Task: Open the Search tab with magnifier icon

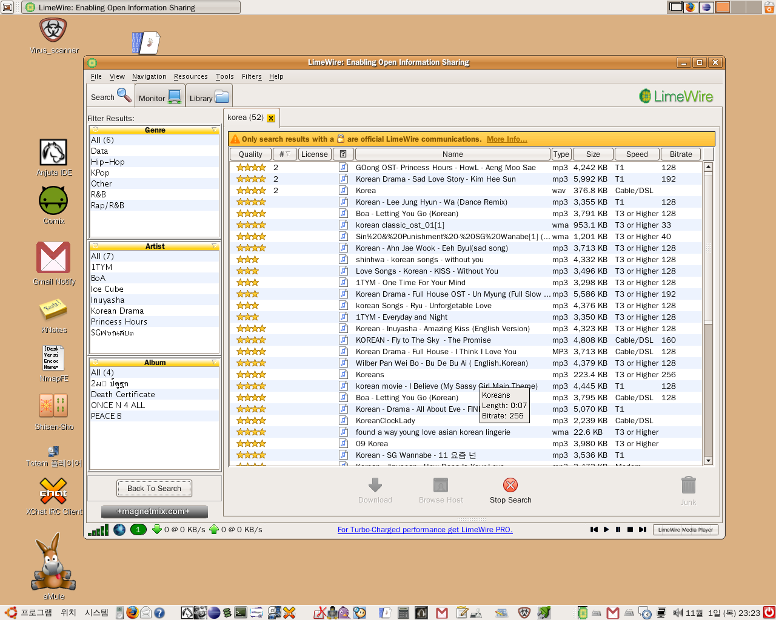Action: tap(110, 96)
